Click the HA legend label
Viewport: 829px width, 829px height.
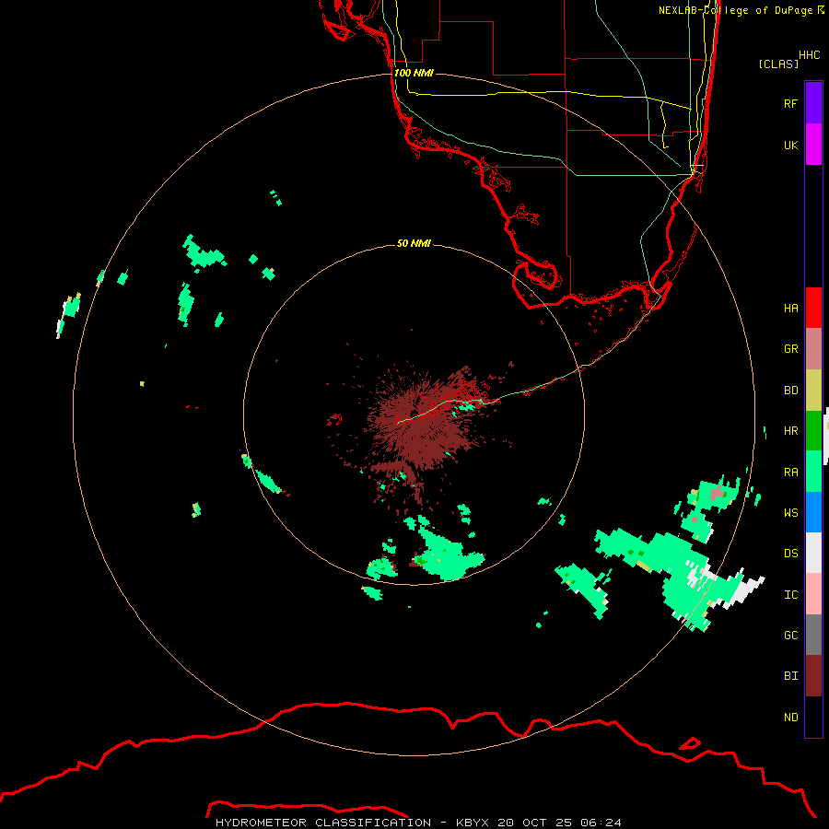pos(790,308)
